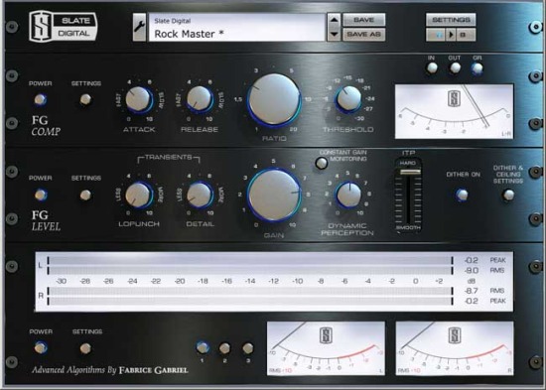Open FG Comp settings button
546x390 pixels.
(85, 99)
